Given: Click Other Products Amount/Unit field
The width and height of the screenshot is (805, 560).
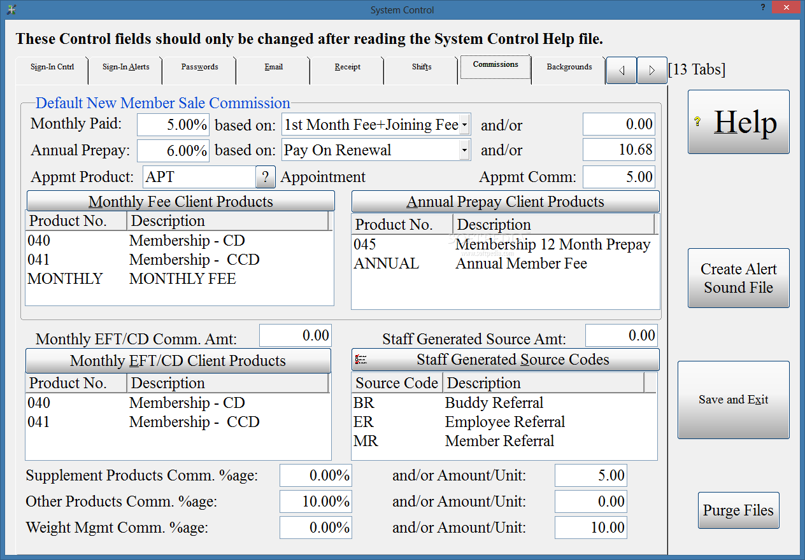Looking at the screenshot, I should click(591, 501).
